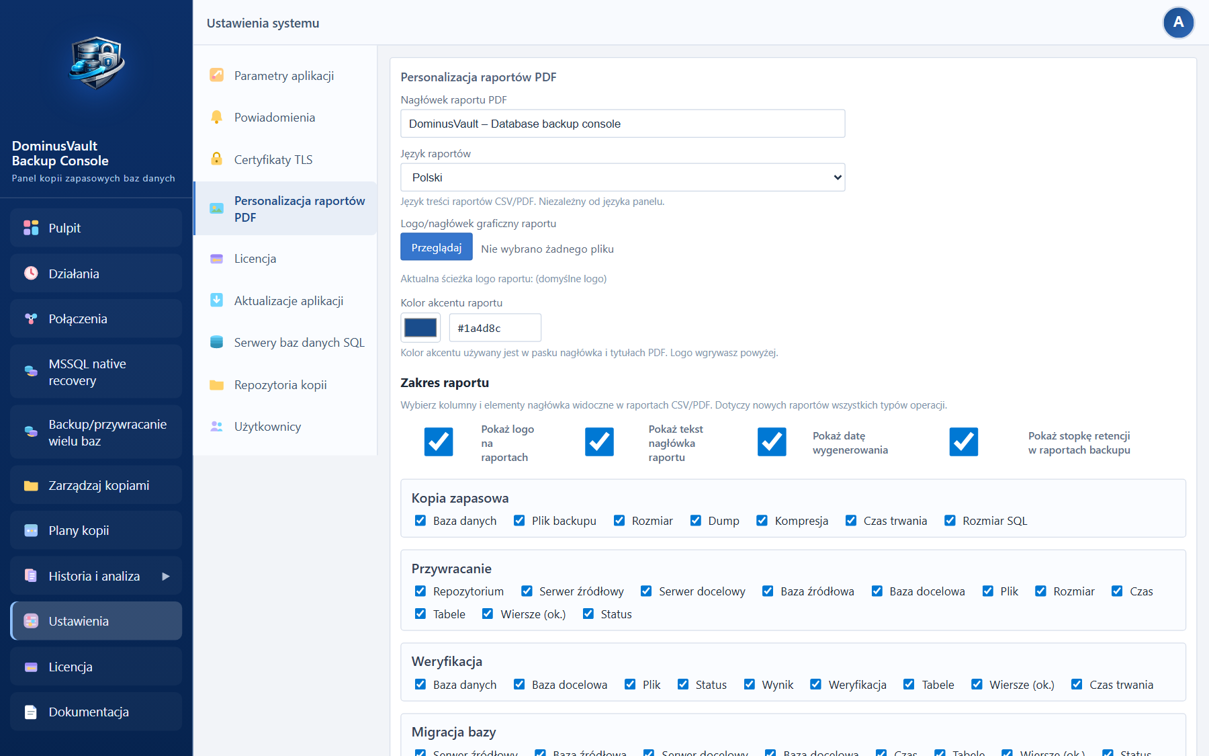The width and height of the screenshot is (1209, 756).
Task: Toggle Pokaż datę wygenerowania checkbox
Action: click(x=772, y=442)
